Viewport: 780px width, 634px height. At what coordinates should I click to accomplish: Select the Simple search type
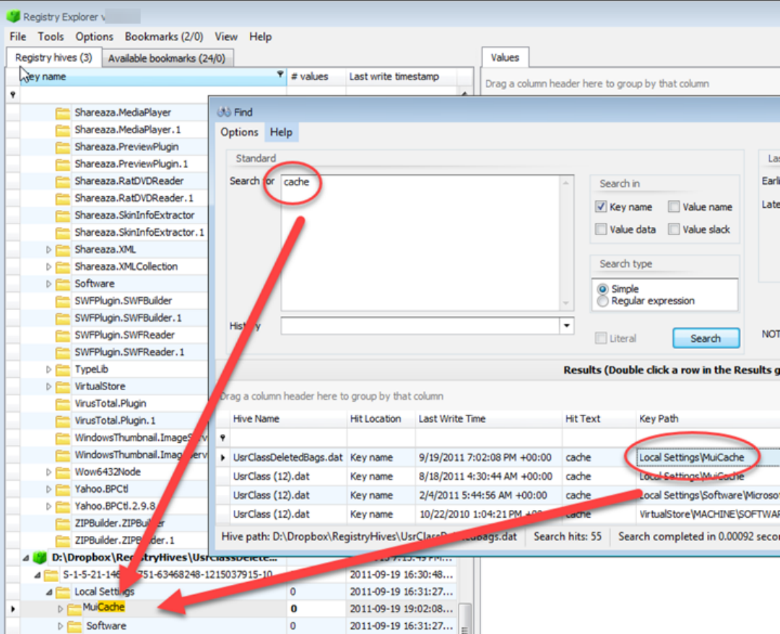coord(602,289)
